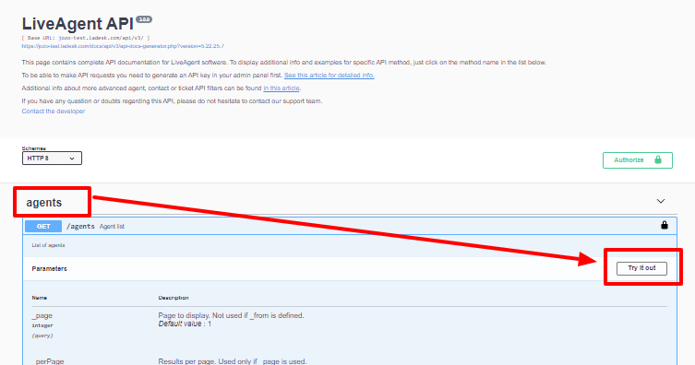
Task: Click the Try it out button
Action: coord(641,268)
